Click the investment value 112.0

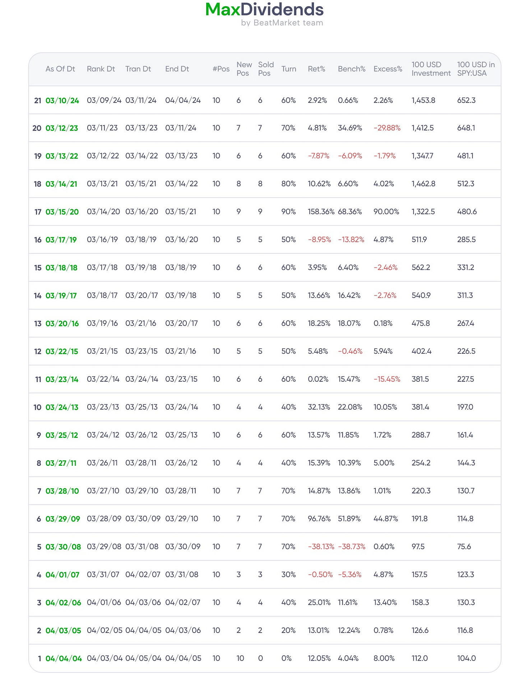coord(420,658)
